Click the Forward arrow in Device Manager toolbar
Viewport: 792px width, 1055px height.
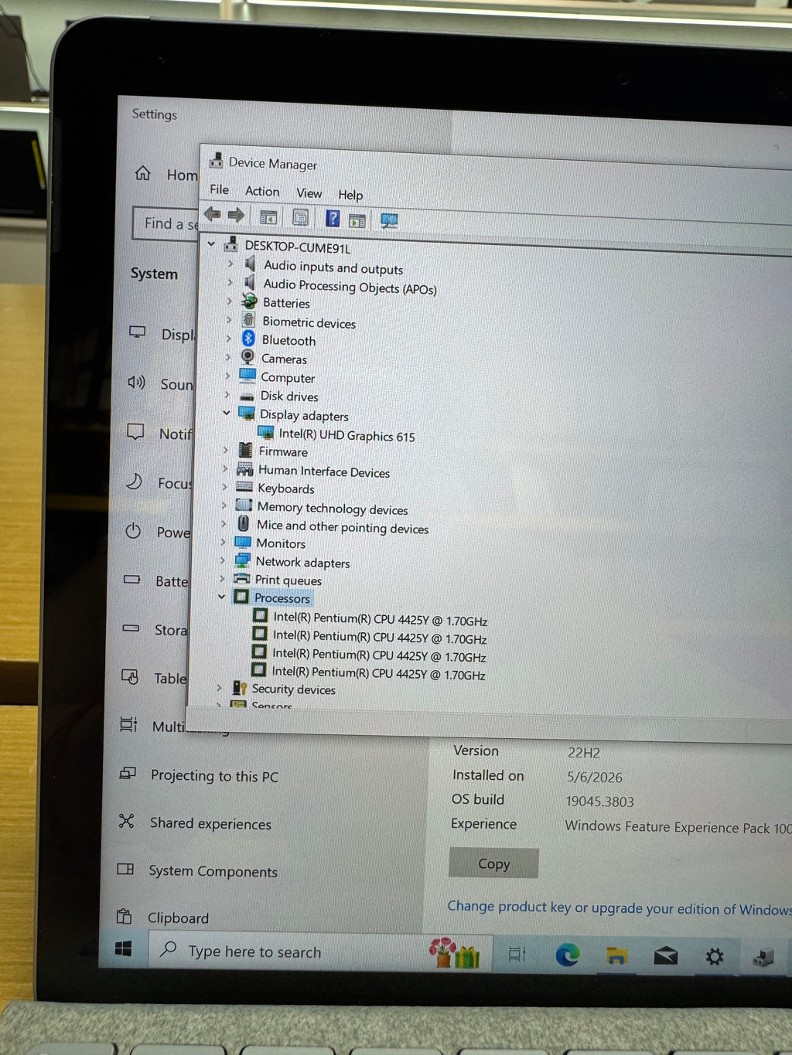(236, 215)
